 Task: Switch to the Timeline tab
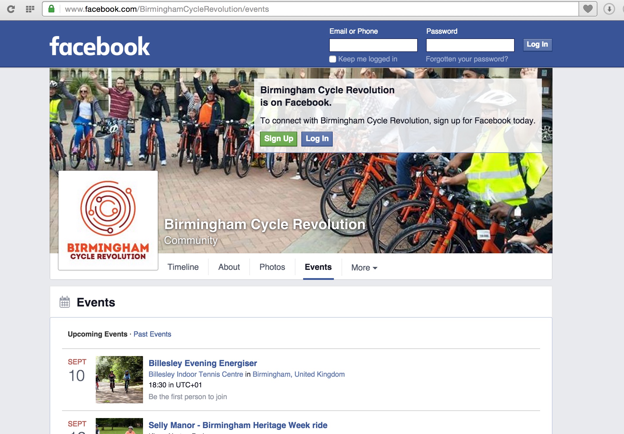click(x=183, y=267)
